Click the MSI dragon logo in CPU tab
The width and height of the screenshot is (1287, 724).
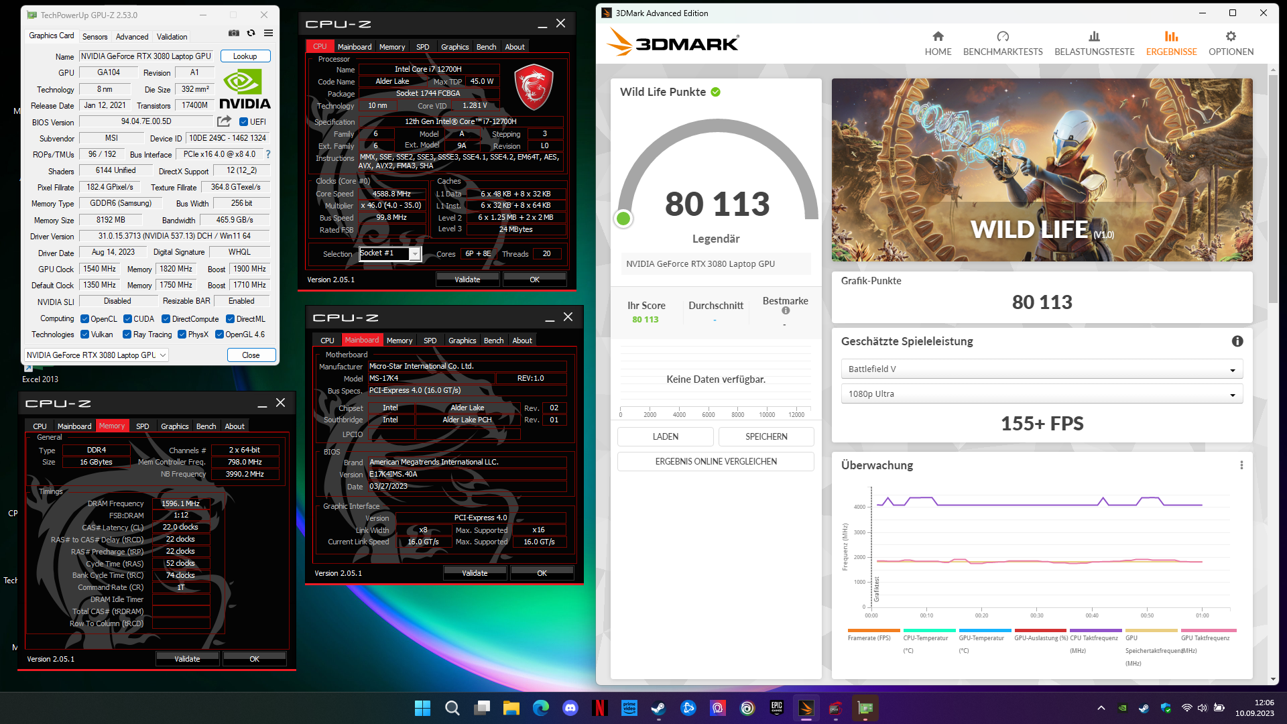[x=534, y=87]
